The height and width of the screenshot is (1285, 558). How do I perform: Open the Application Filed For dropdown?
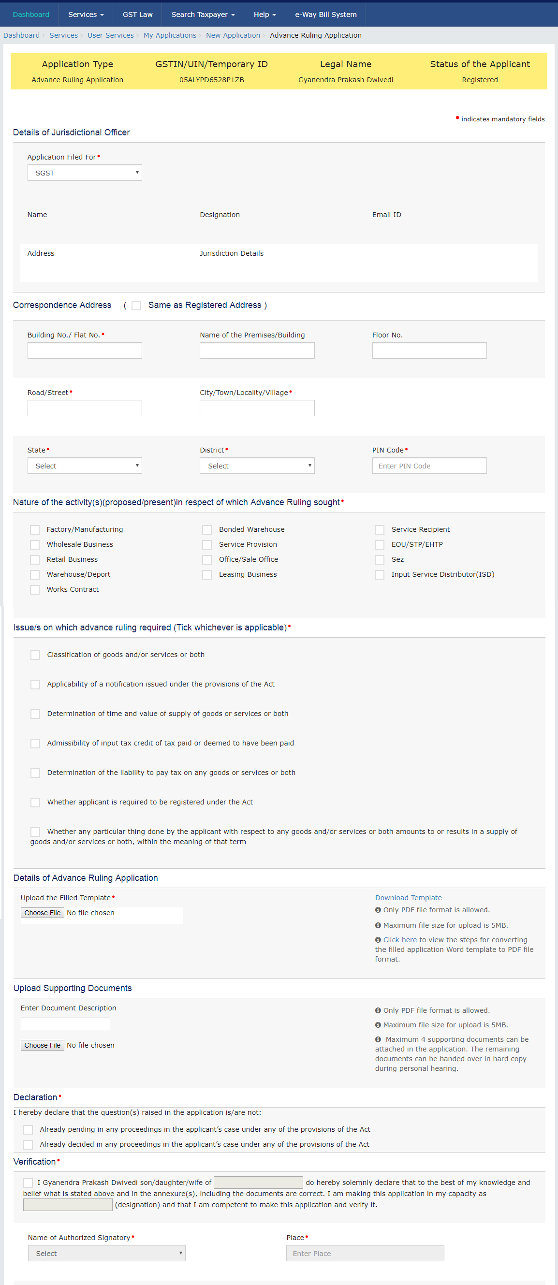point(85,173)
